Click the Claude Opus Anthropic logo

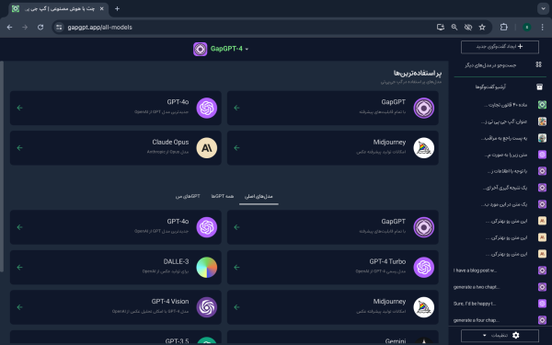207,148
